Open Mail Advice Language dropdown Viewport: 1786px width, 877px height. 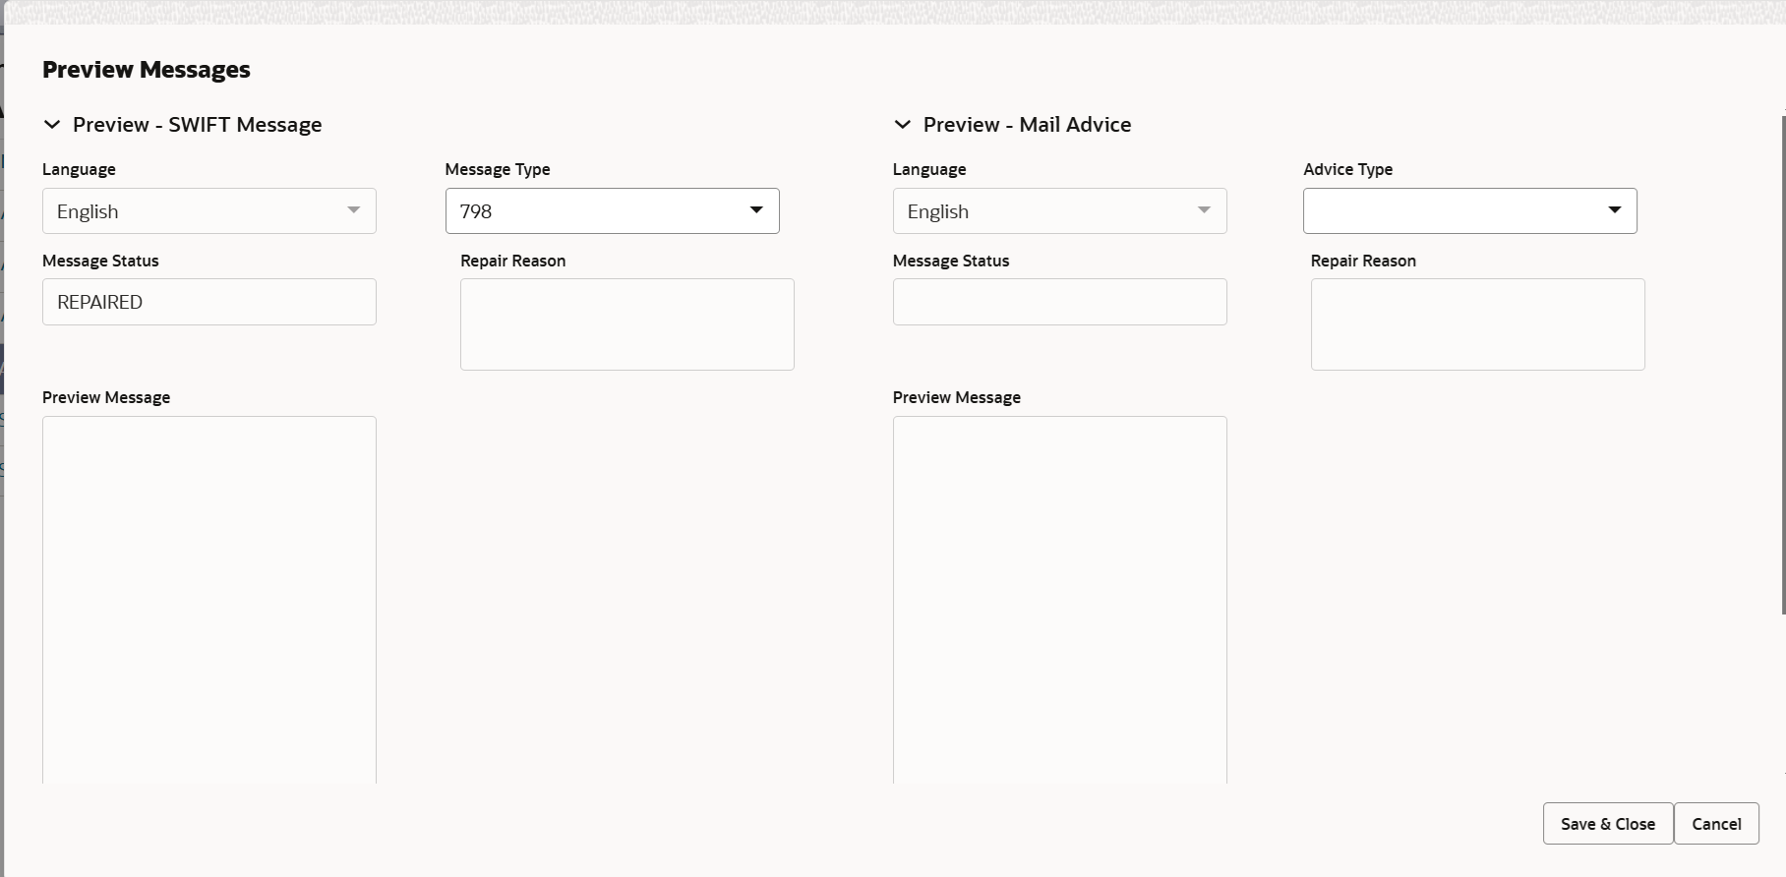pos(1060,210)
